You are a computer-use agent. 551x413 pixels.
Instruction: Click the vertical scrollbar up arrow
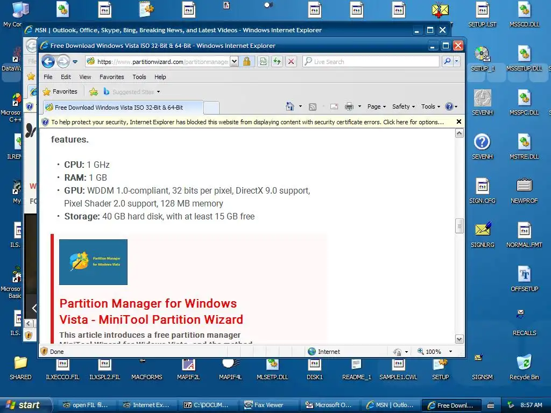[460, 133]
